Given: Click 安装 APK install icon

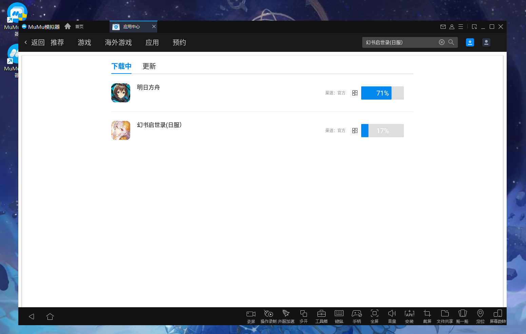Looking at the screenshot, I should (x=409, y=317).
